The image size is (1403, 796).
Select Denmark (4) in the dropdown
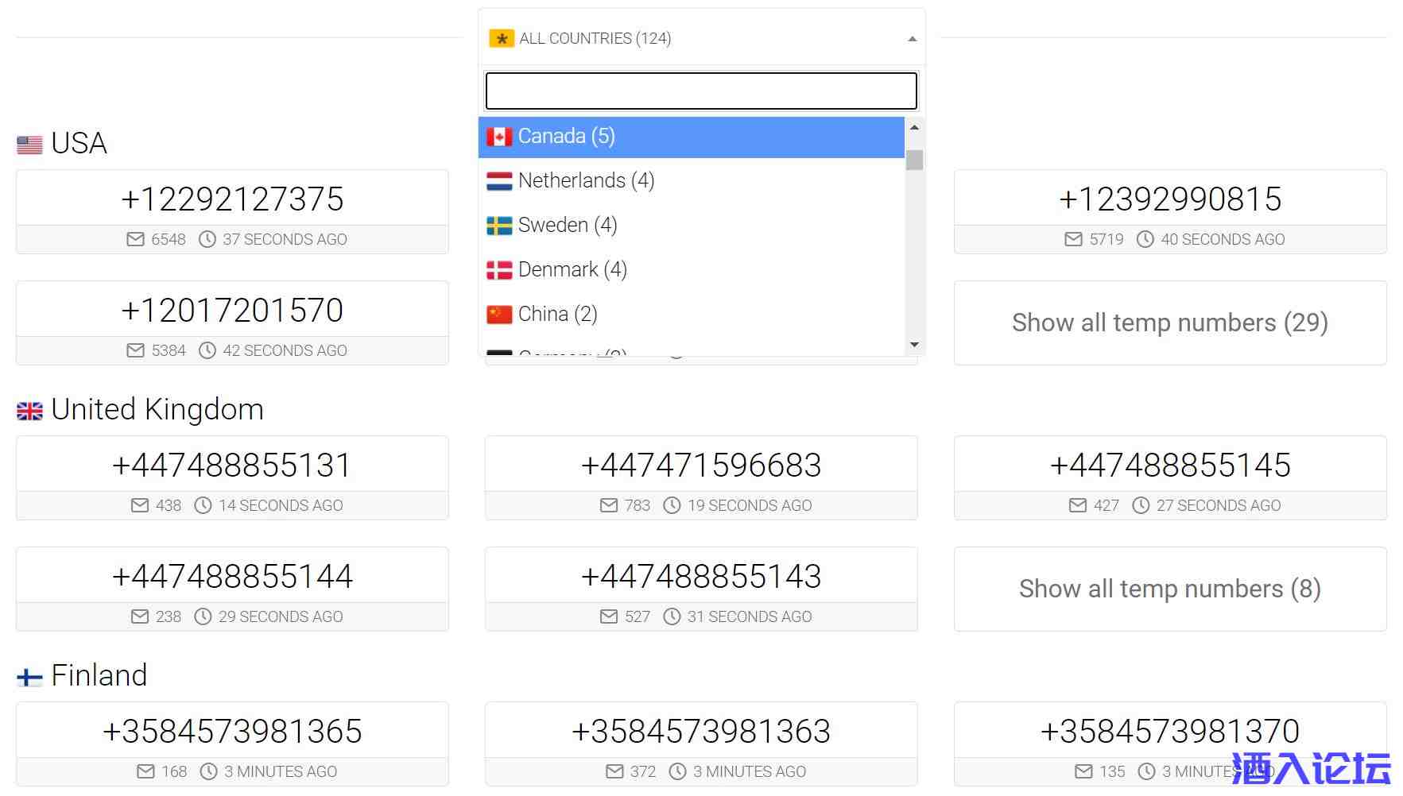572,270
